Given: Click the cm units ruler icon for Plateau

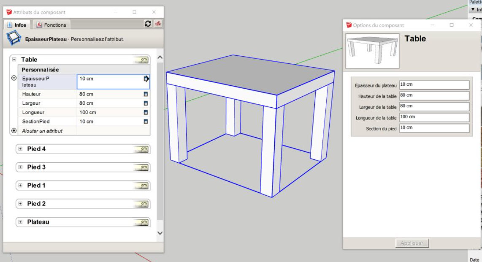Looking at the screenshot, I should [141, 222].
